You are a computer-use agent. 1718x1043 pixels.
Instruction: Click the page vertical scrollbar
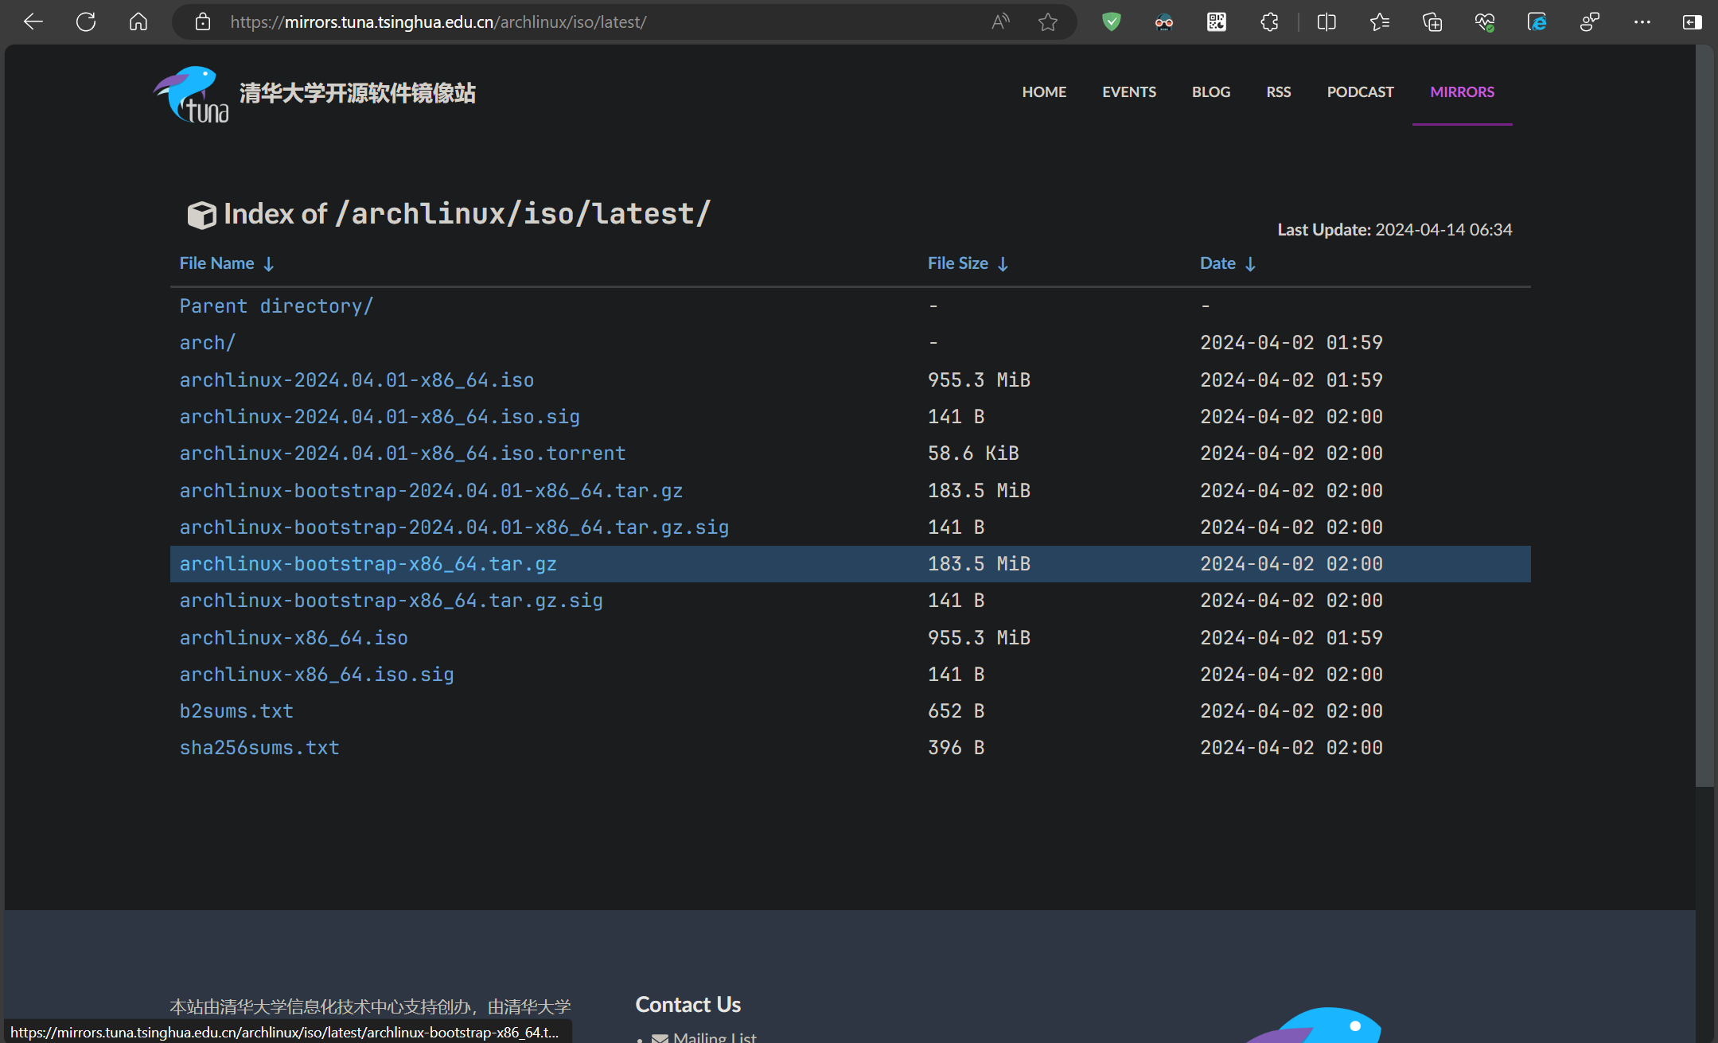1704,415
